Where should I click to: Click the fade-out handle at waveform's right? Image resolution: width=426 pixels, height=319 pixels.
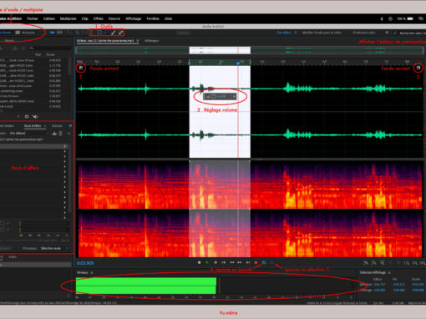[x=418, y=68]
